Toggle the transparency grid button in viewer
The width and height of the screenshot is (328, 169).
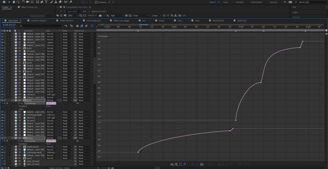[x=130, y=16]
